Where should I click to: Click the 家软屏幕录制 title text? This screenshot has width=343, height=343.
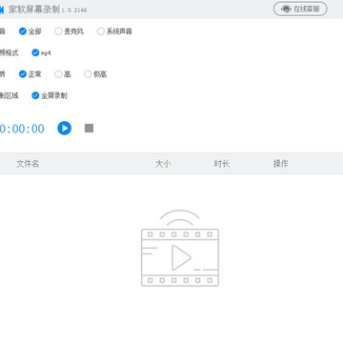tap(34, 10)
